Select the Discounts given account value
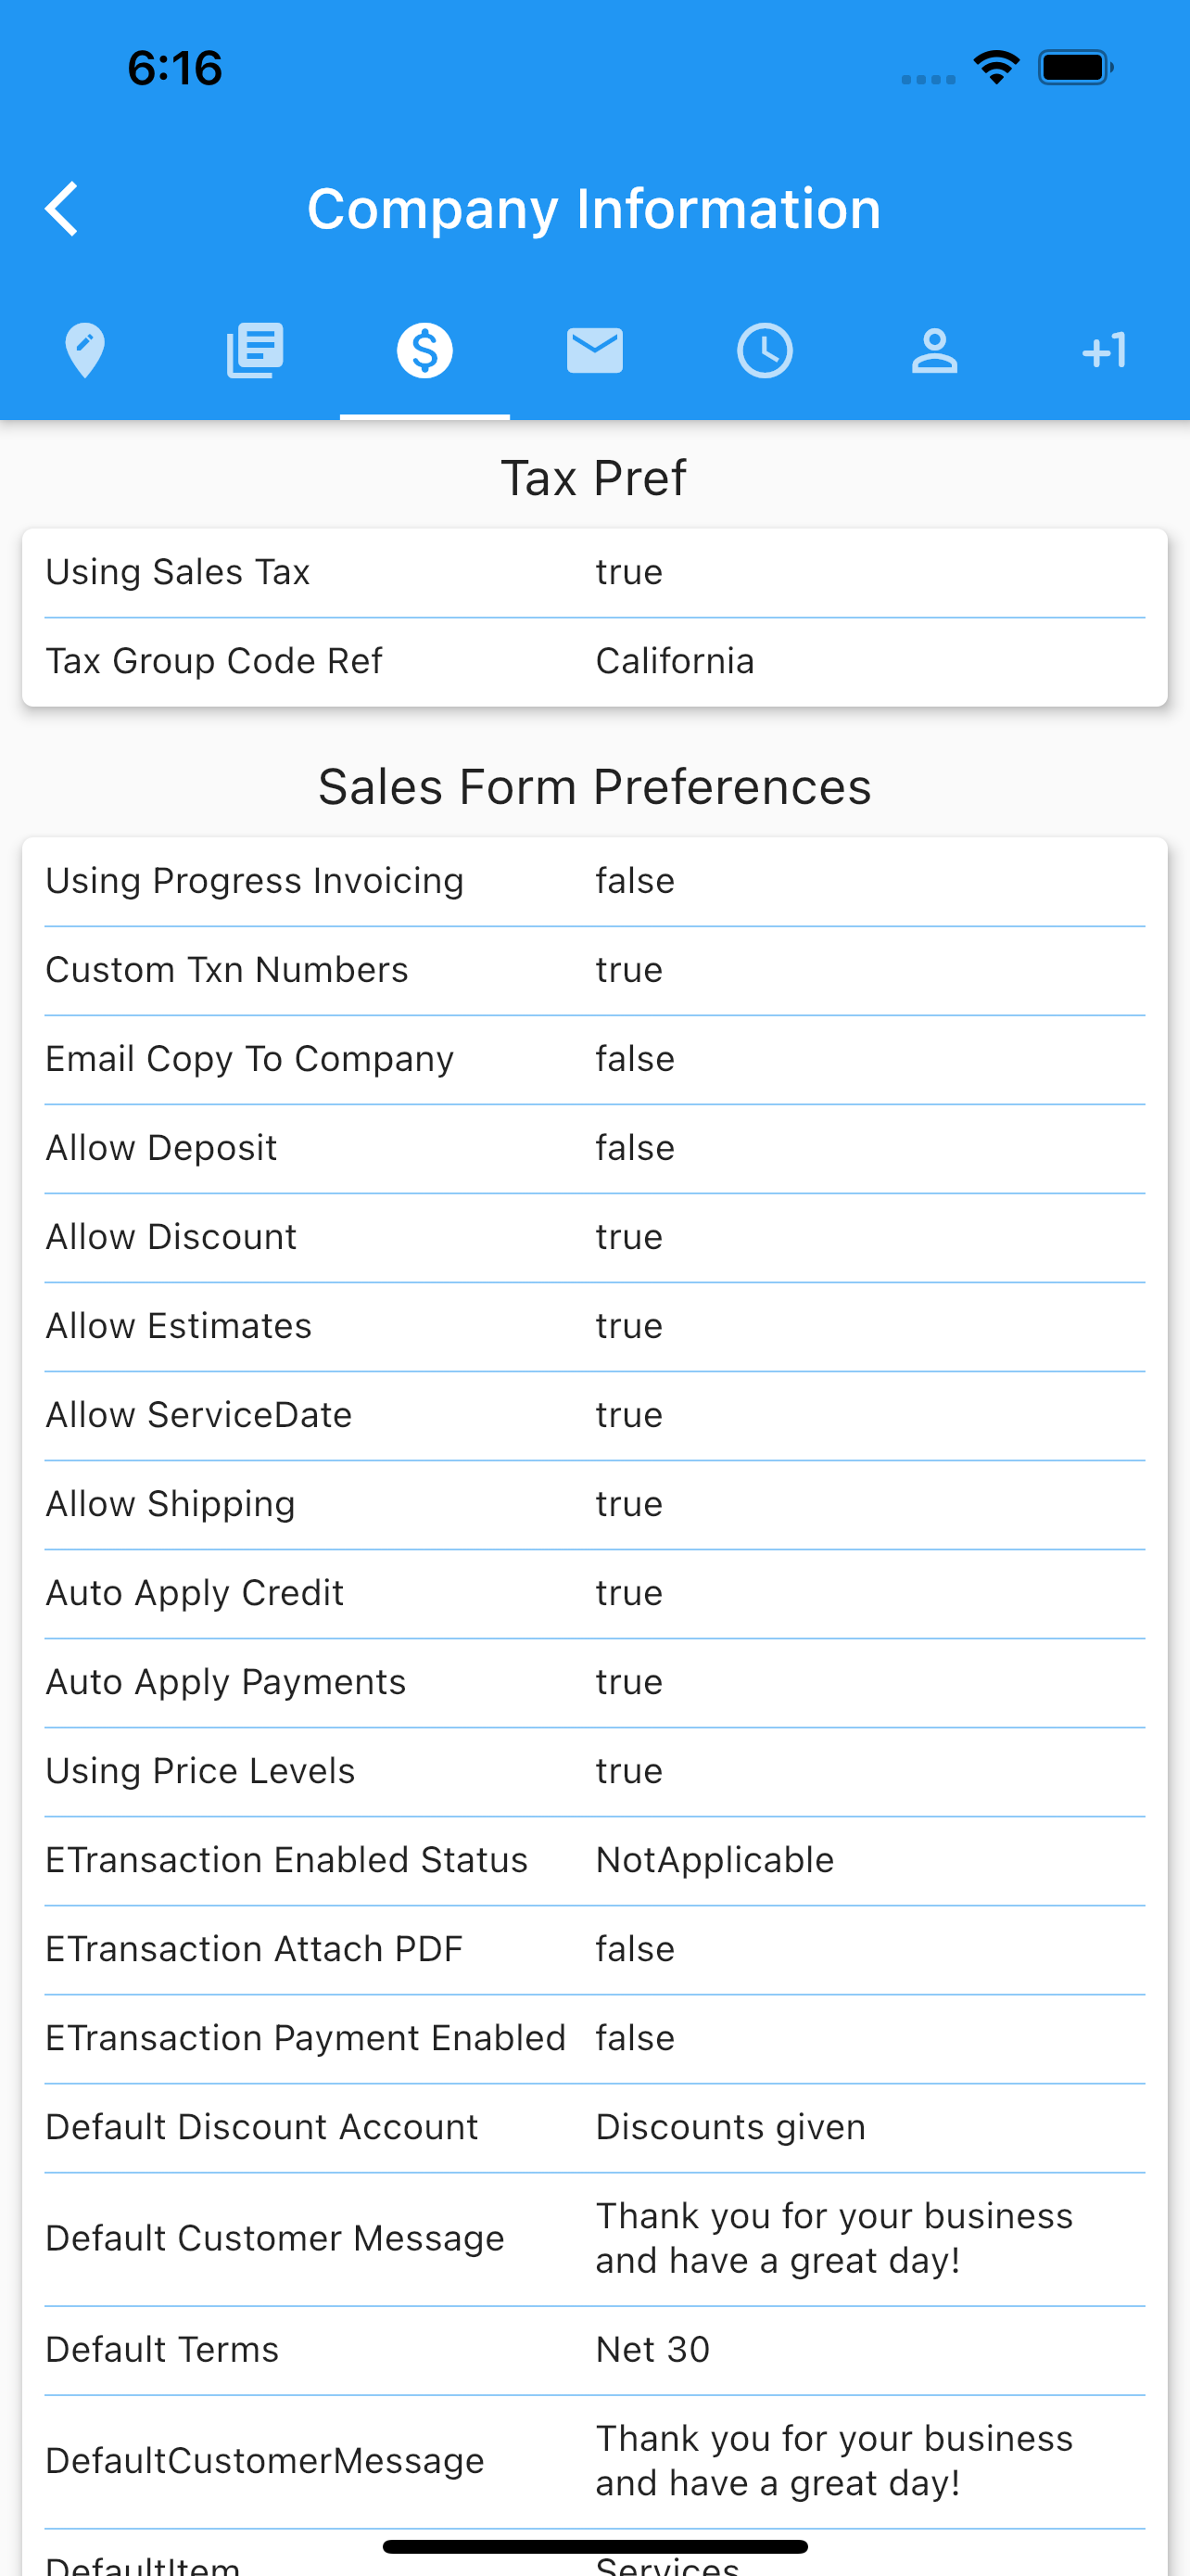The height and width of the screenshot is (2576, 1190). (x=730, y=2127)
